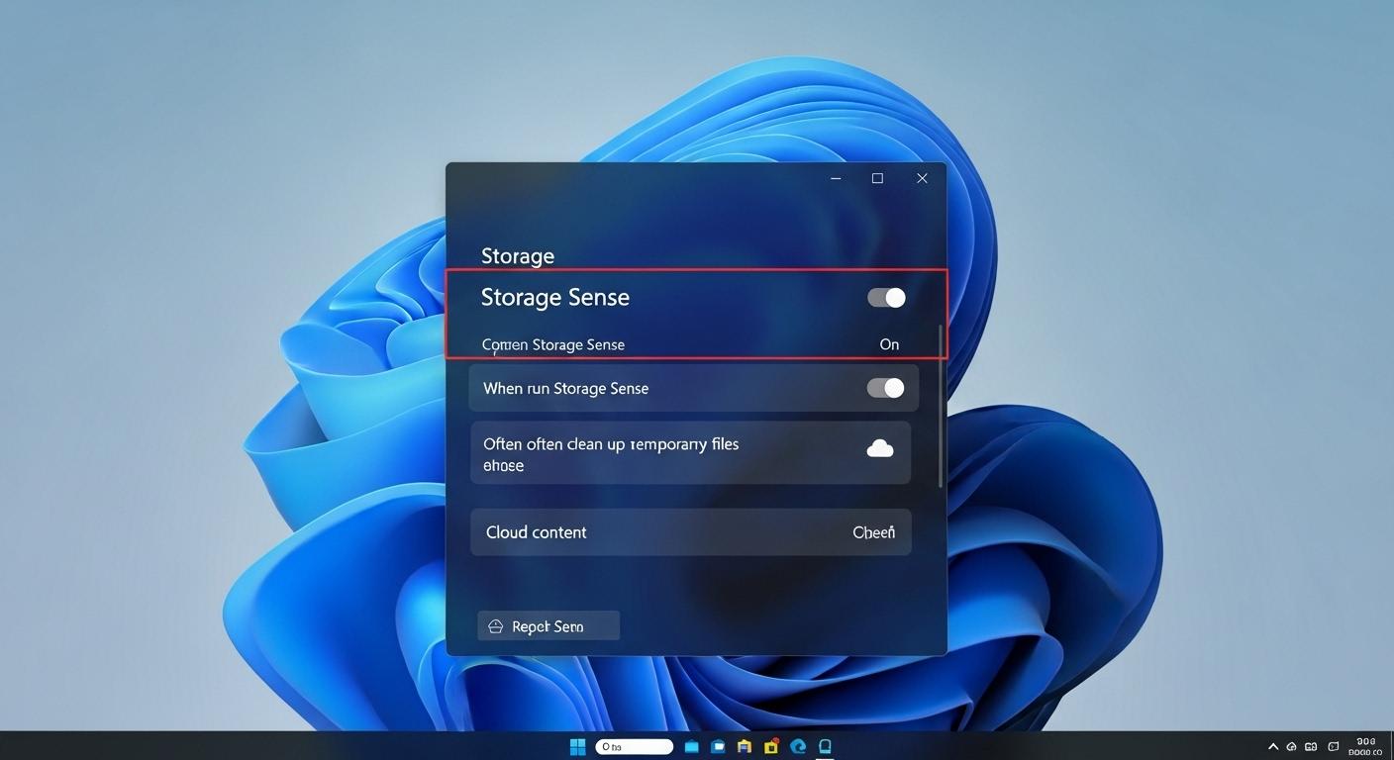Viewport: 1394px width, 760px height.
Task: Open the Start menu
Action: click(577, 746)
